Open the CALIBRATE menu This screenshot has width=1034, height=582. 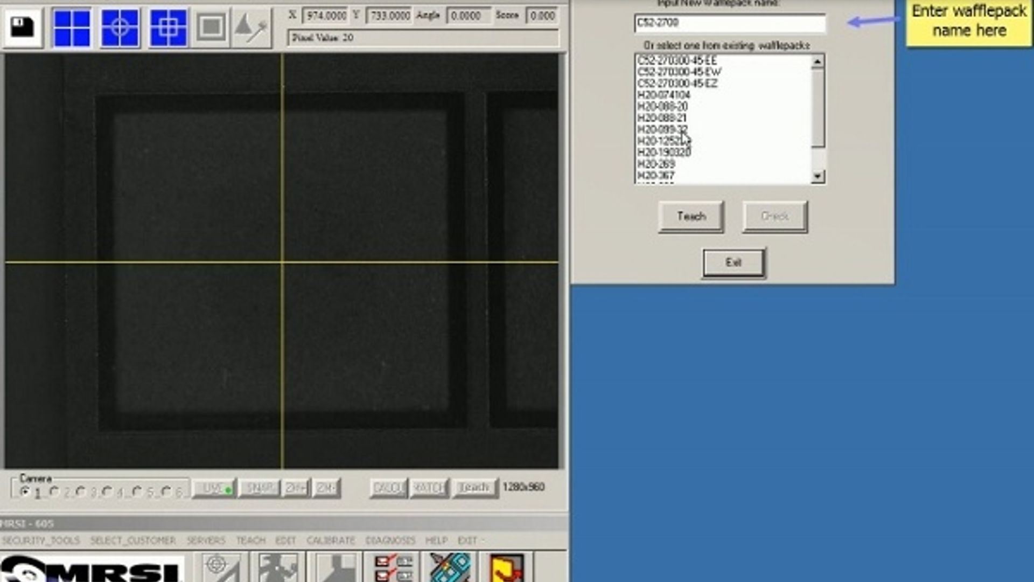(330, 539)
